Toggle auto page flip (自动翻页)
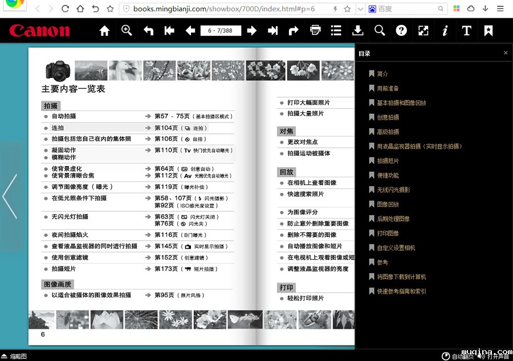This screenshot has height=361, width=513. click(x=457, y=356)
